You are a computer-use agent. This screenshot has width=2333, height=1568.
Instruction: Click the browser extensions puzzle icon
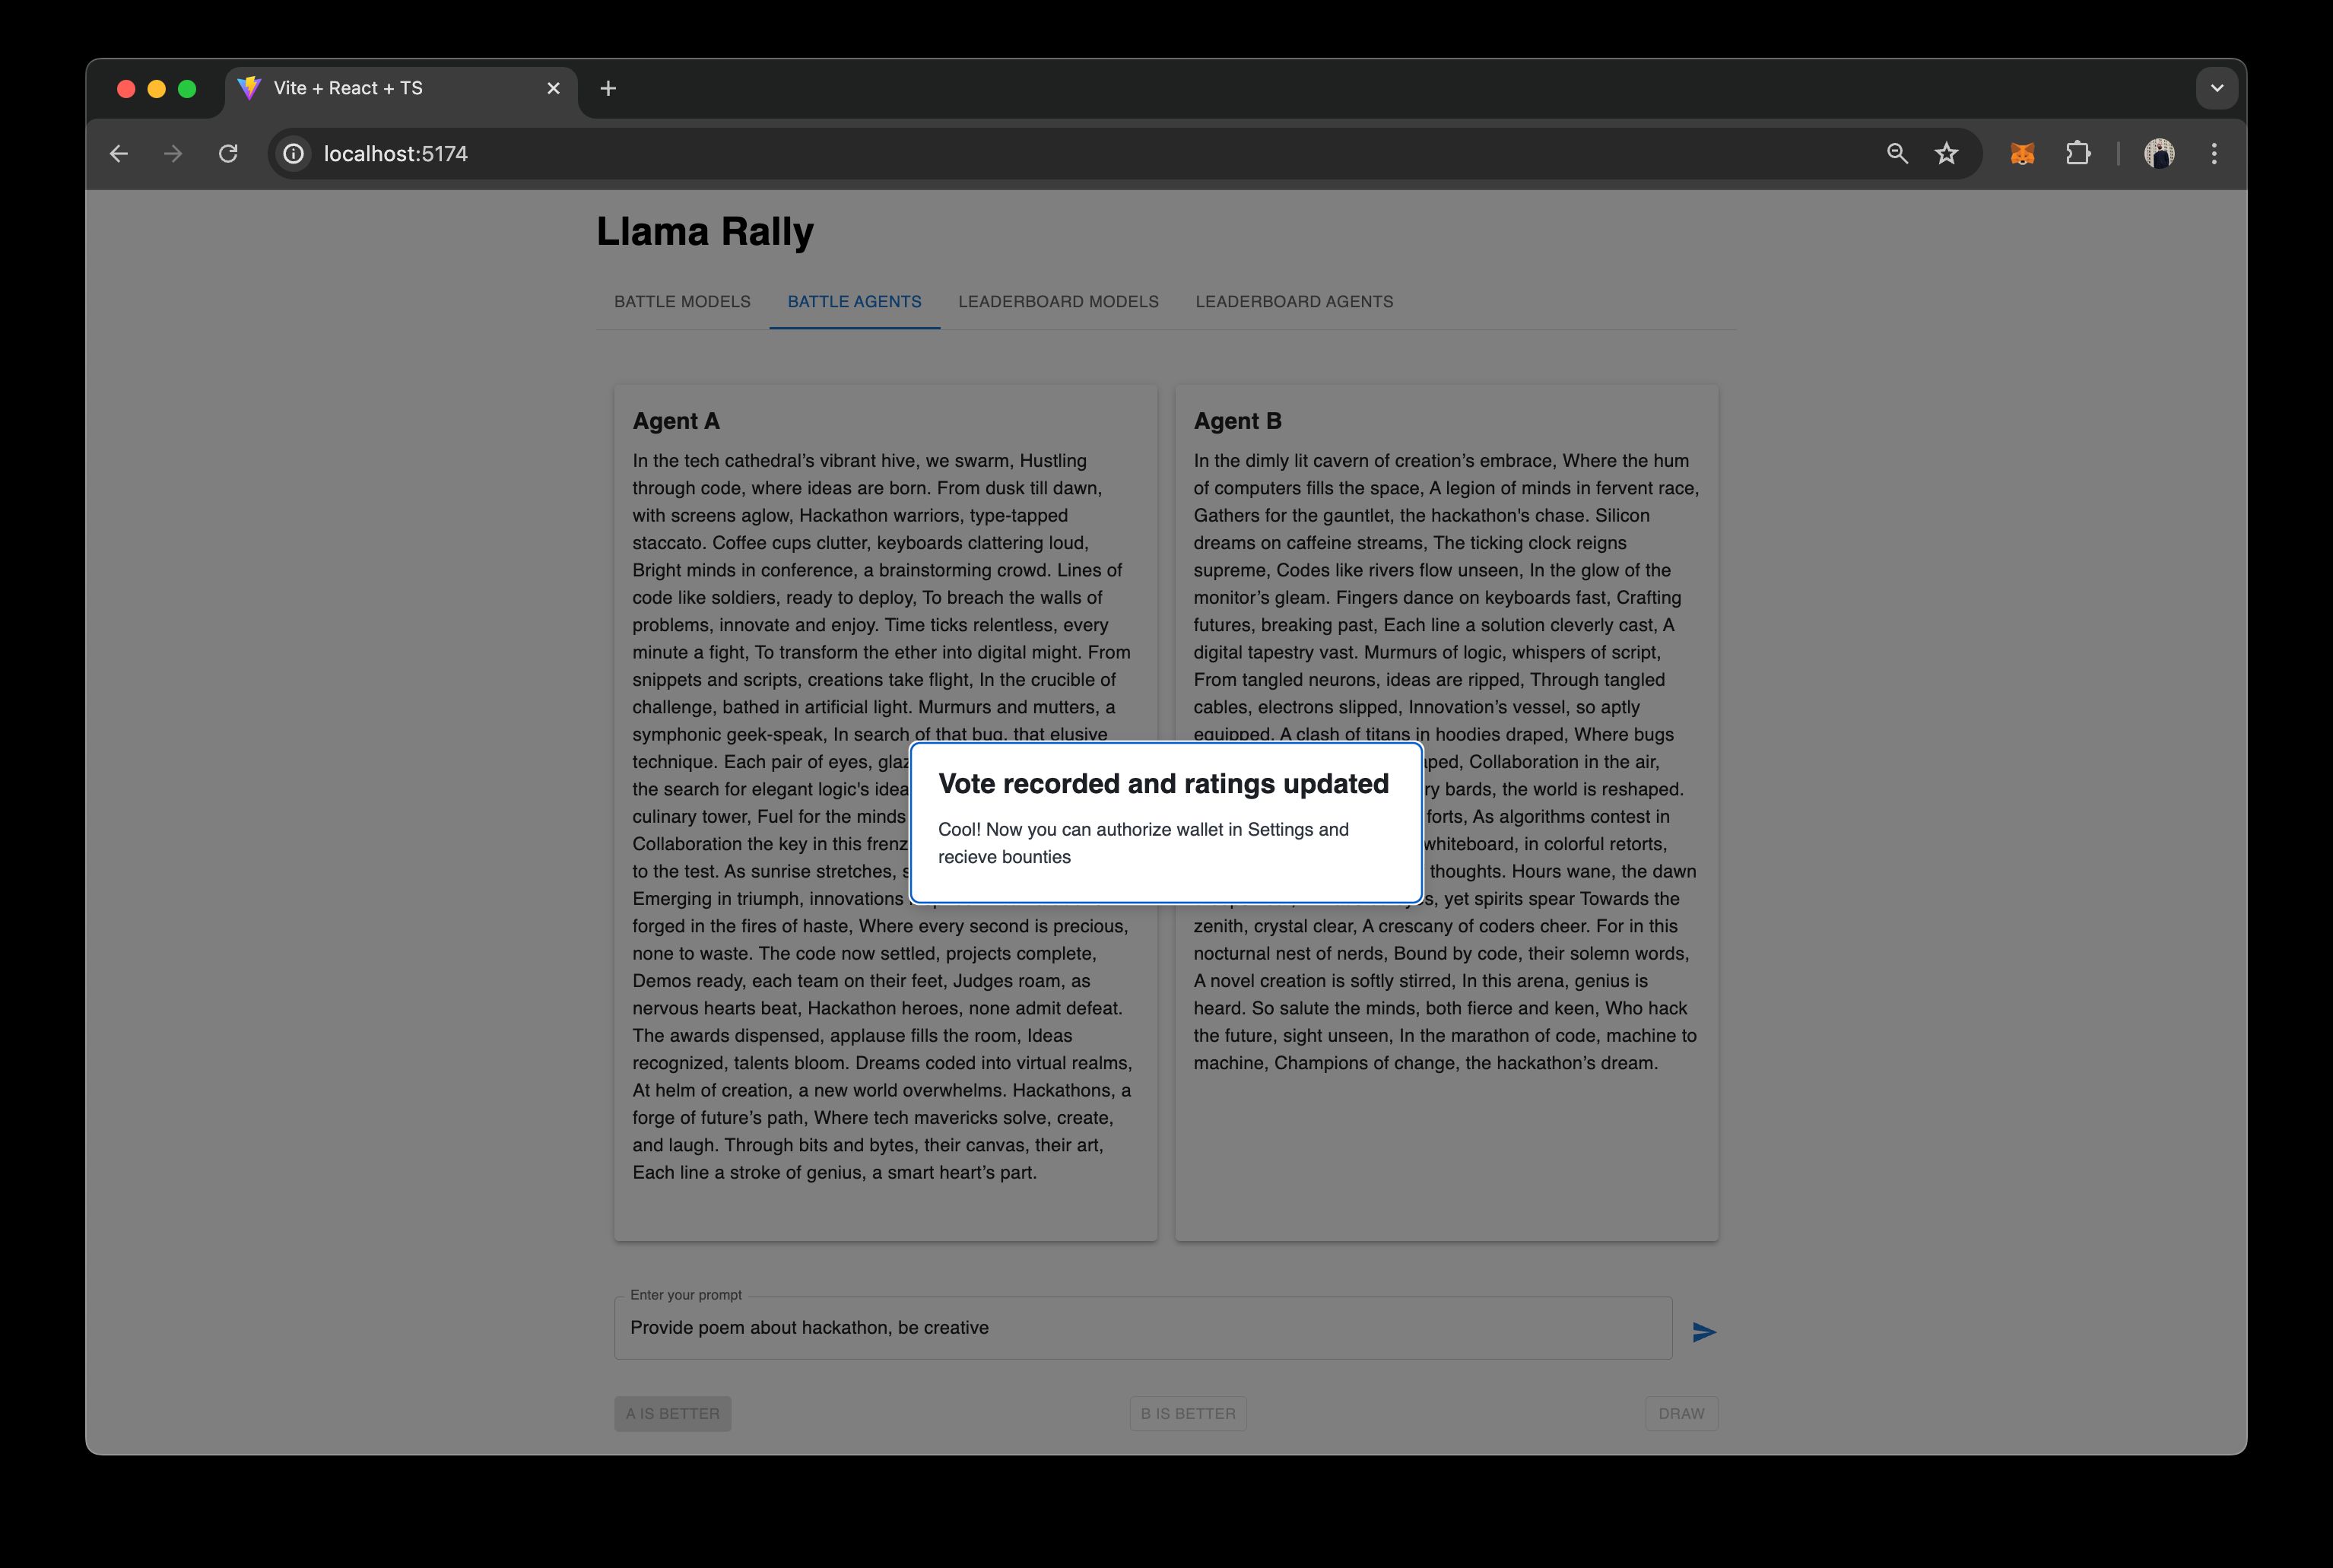pyautogui.click(x=2077, y=154)
